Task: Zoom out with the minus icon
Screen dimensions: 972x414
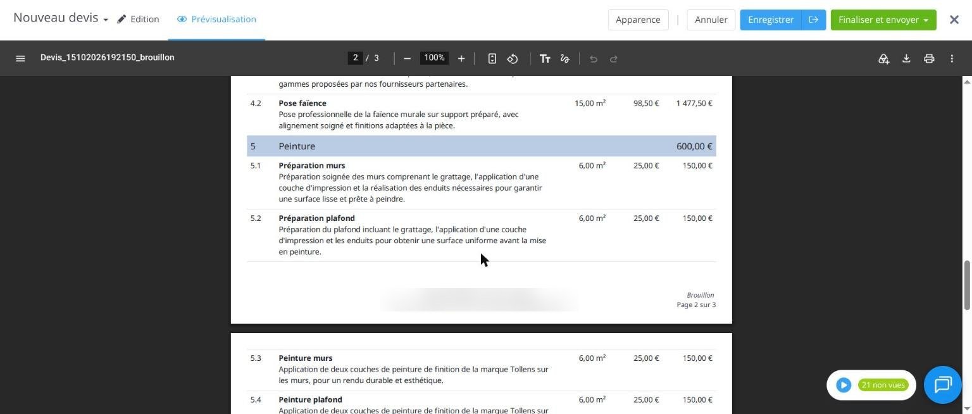Action: tap(407, 58)
